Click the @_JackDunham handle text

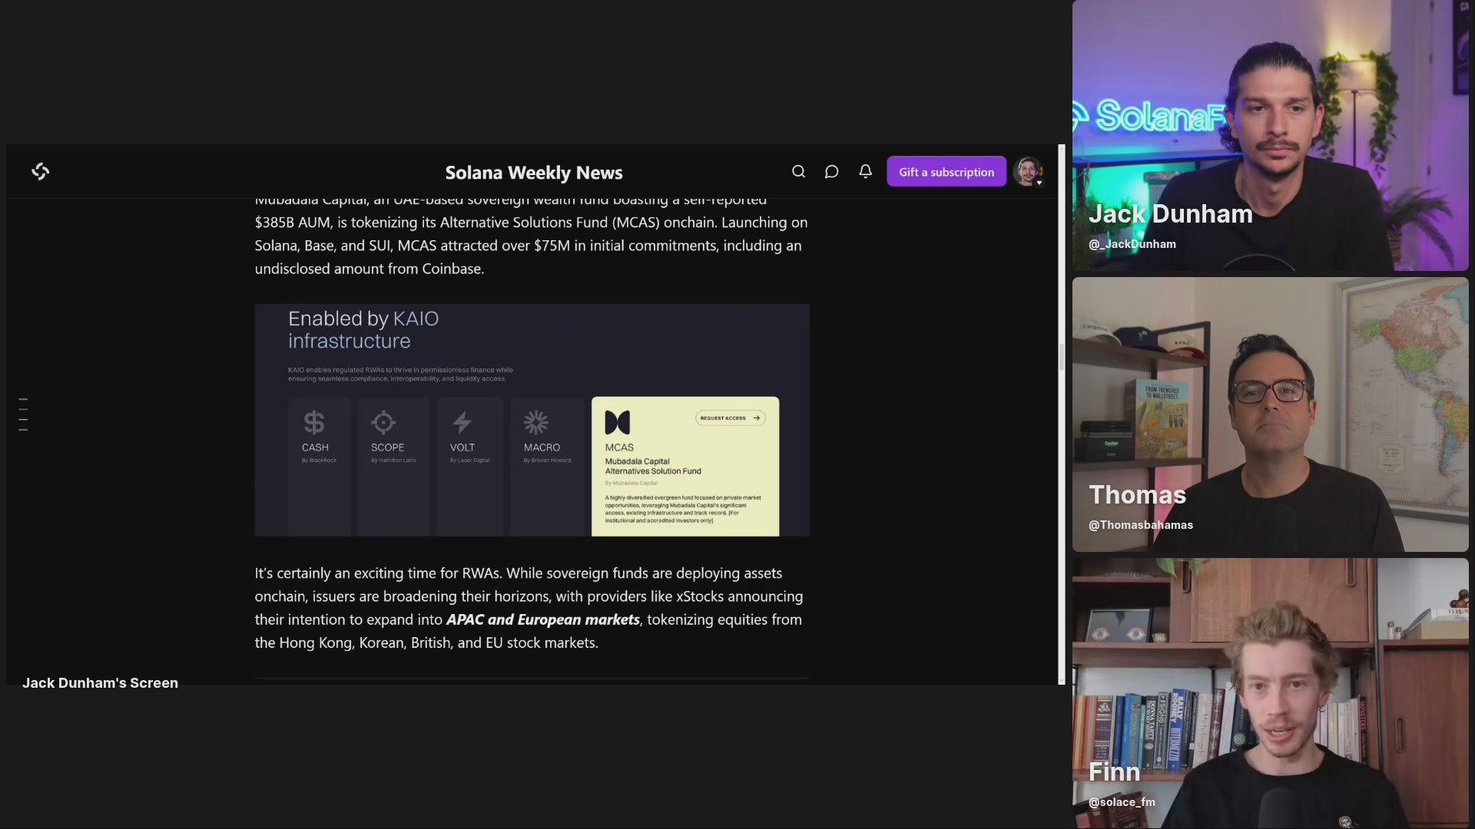click(1132, 244)
